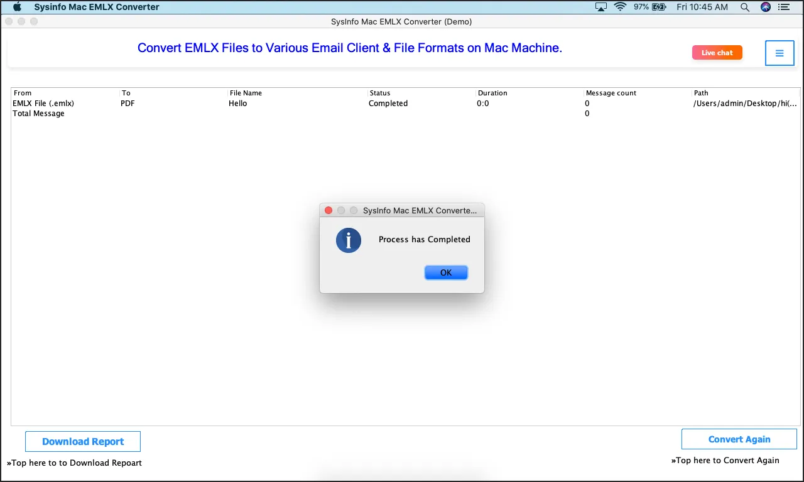Click the PDF format cell

pos(128,104)
